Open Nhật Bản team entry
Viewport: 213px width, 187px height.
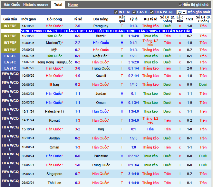tap(101, 56)
